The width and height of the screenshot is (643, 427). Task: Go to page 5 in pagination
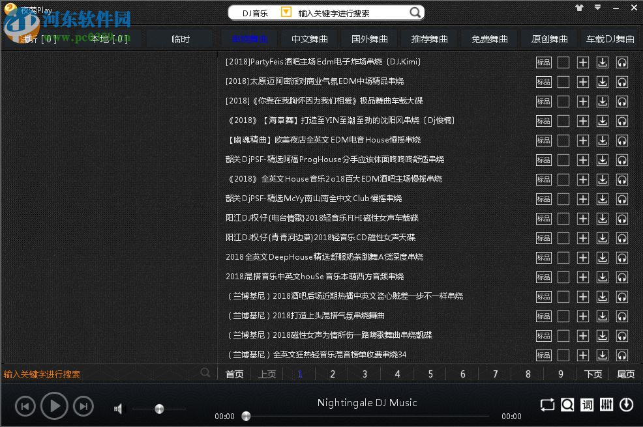pyautogui.click(x=430, y=374)
